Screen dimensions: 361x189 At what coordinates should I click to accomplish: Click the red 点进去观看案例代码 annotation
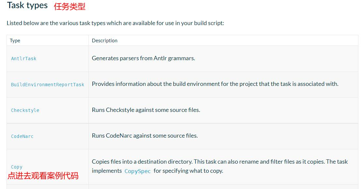click(x=43, y=176)
